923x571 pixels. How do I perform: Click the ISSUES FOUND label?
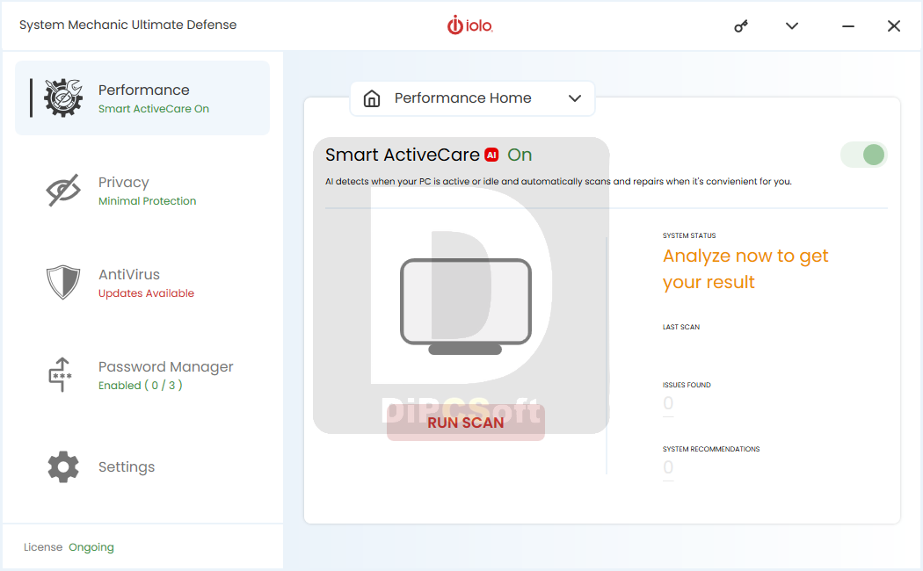(687, 385)
